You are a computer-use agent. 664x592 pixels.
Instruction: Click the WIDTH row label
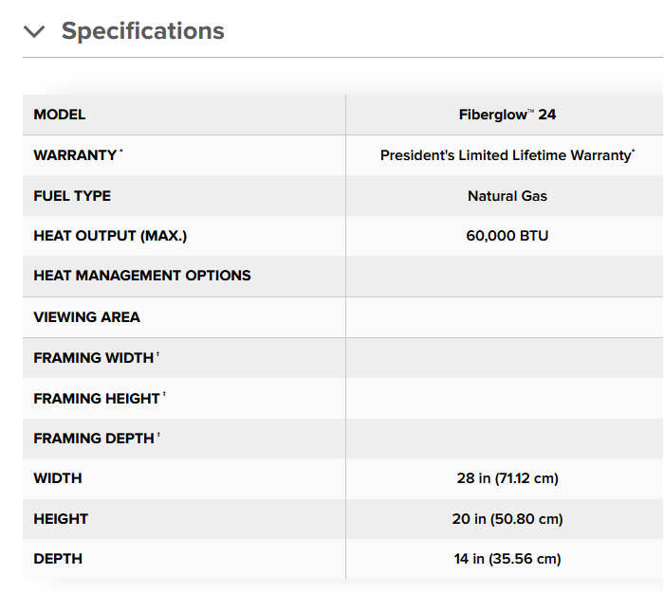58,478
